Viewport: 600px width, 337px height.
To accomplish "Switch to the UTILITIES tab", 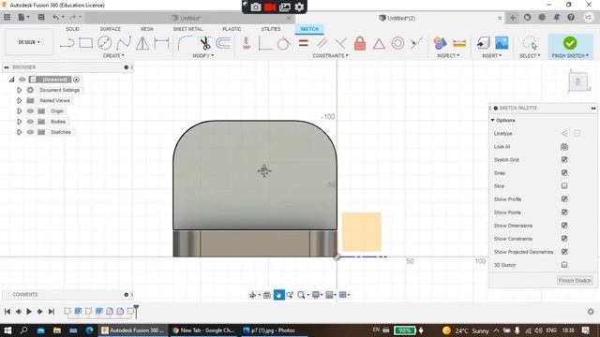I will (x=271, y=29).
